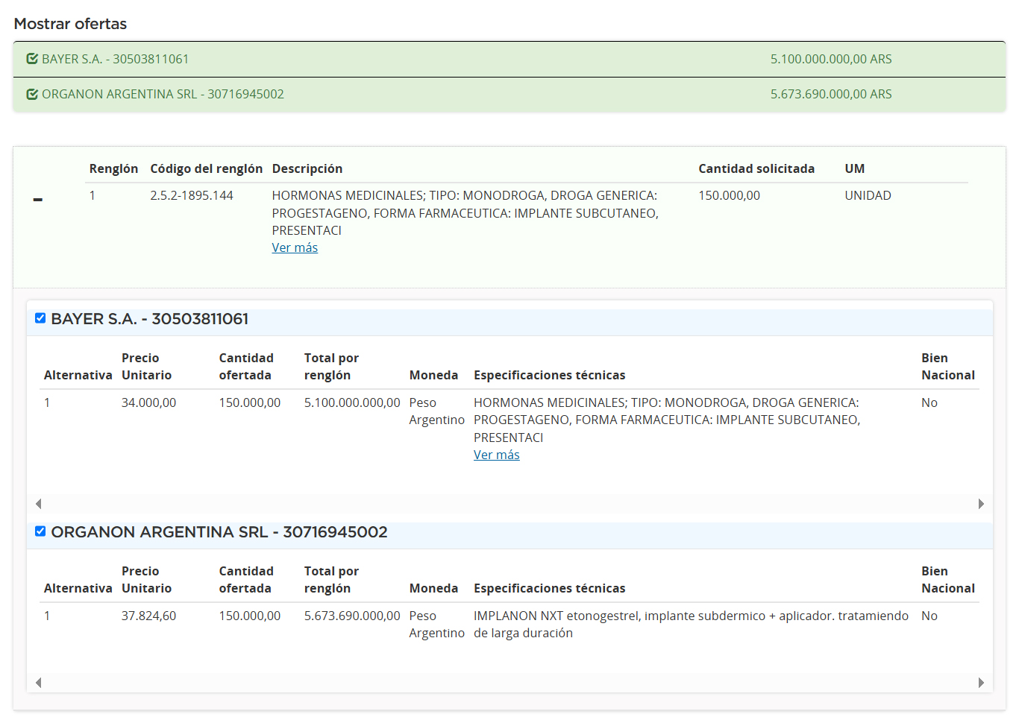Image resolution: width=1019 pixels, height=717 pixels.
Task: Open 'Ver más' link in BAYER technical specifications
Action: (497, 455)
